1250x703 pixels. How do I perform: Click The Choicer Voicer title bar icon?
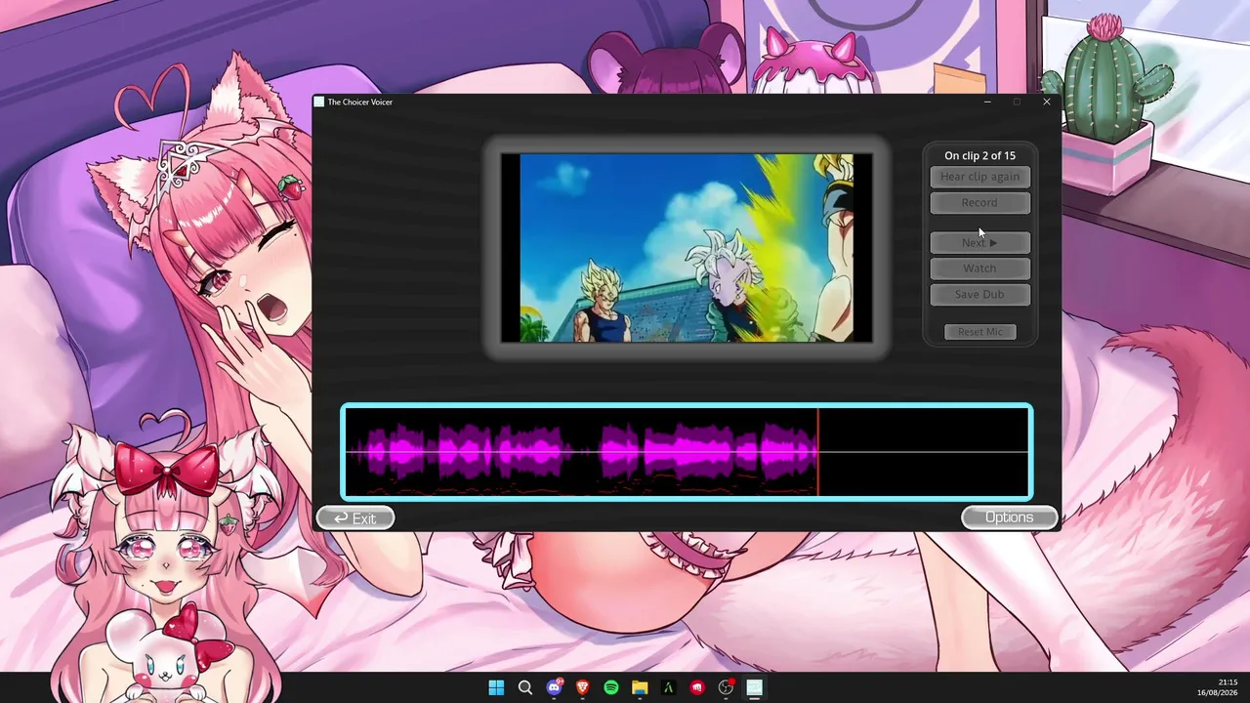pyautogui.click(x=318, y=102)
